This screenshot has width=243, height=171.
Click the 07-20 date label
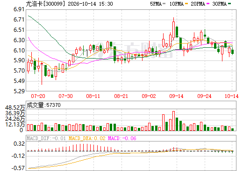[x=38, y=96]
